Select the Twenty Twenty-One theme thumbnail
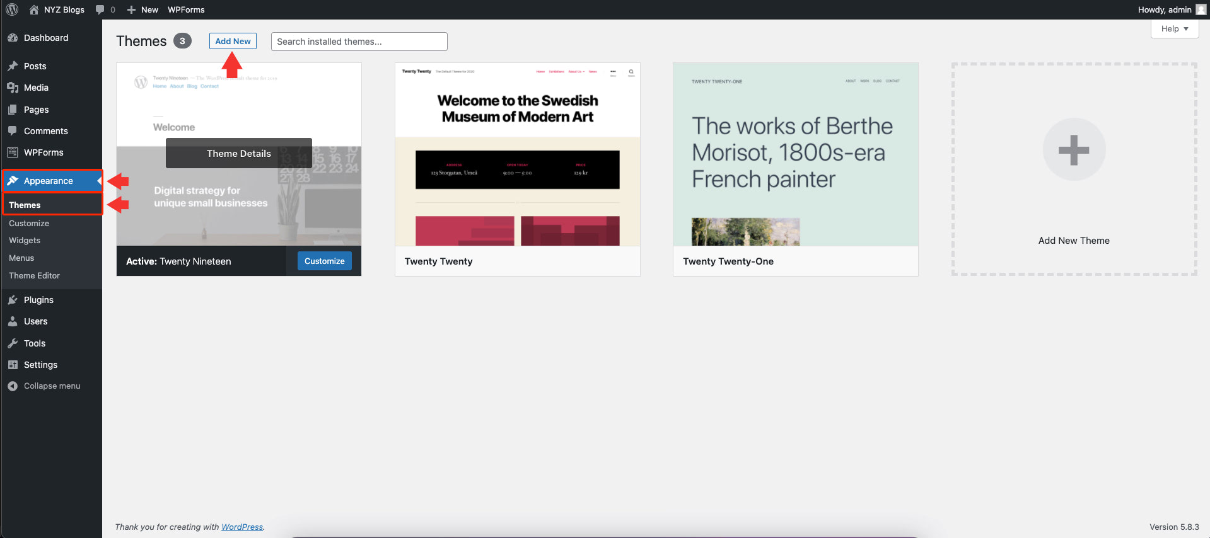1210x538 pixels. click(796, 154)
